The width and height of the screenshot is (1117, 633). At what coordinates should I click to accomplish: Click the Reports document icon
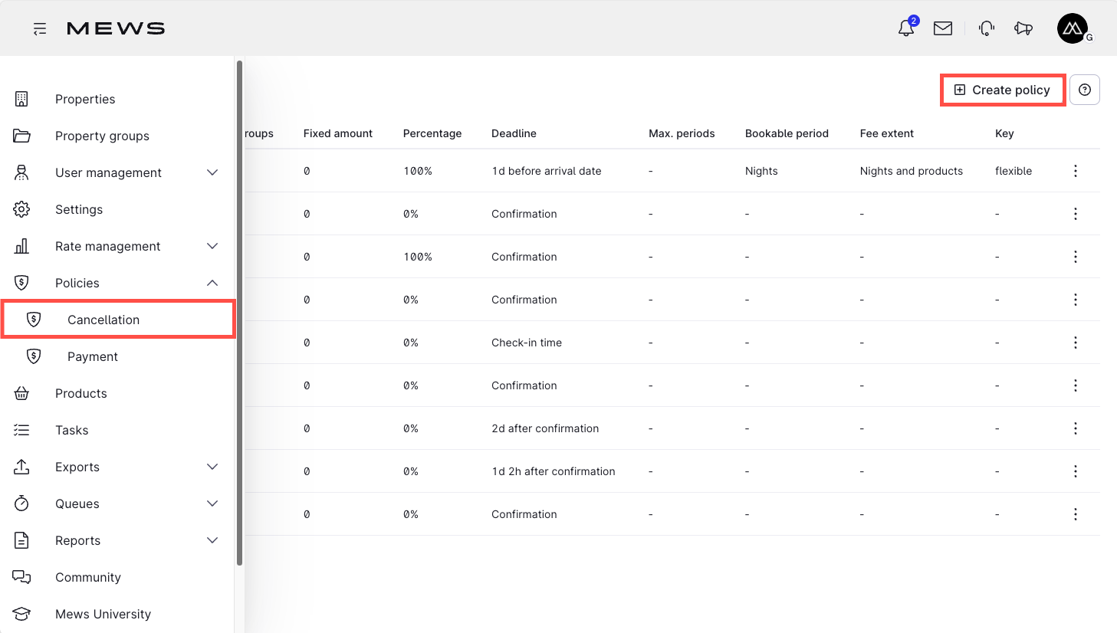[x=21, y=540]
